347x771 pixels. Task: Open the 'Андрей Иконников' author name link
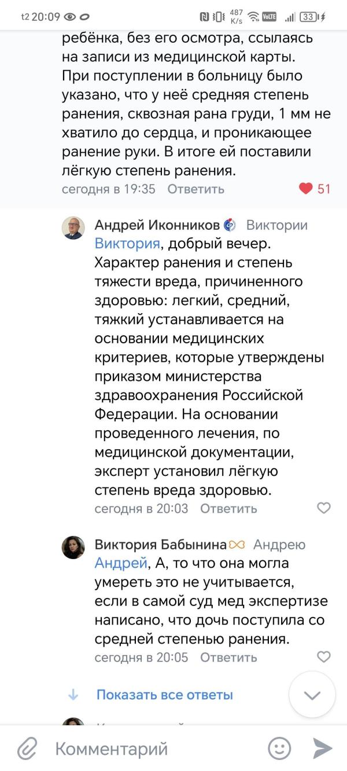pos(157,225)
